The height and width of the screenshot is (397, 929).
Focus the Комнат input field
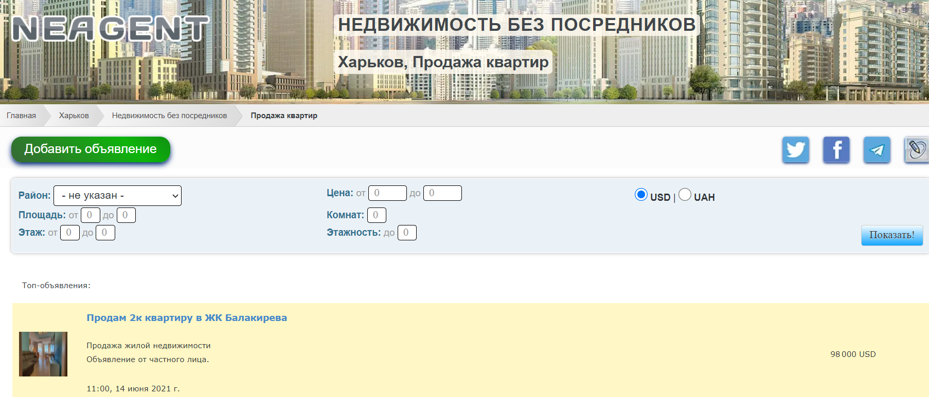pos(377,215)
